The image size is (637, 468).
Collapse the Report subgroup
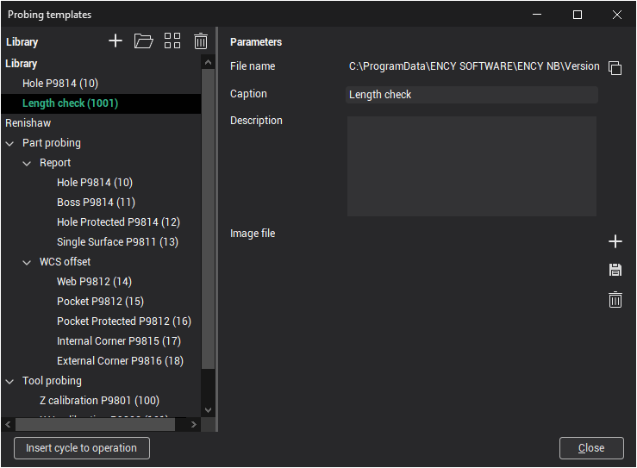[x=28, y=163]
